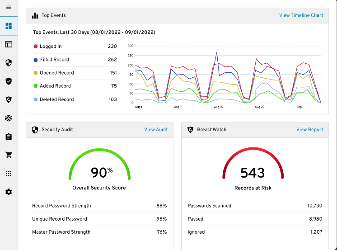
Task: Click the 1,207 ignored value
Action: pyautogui.click(x=316, y=232)
